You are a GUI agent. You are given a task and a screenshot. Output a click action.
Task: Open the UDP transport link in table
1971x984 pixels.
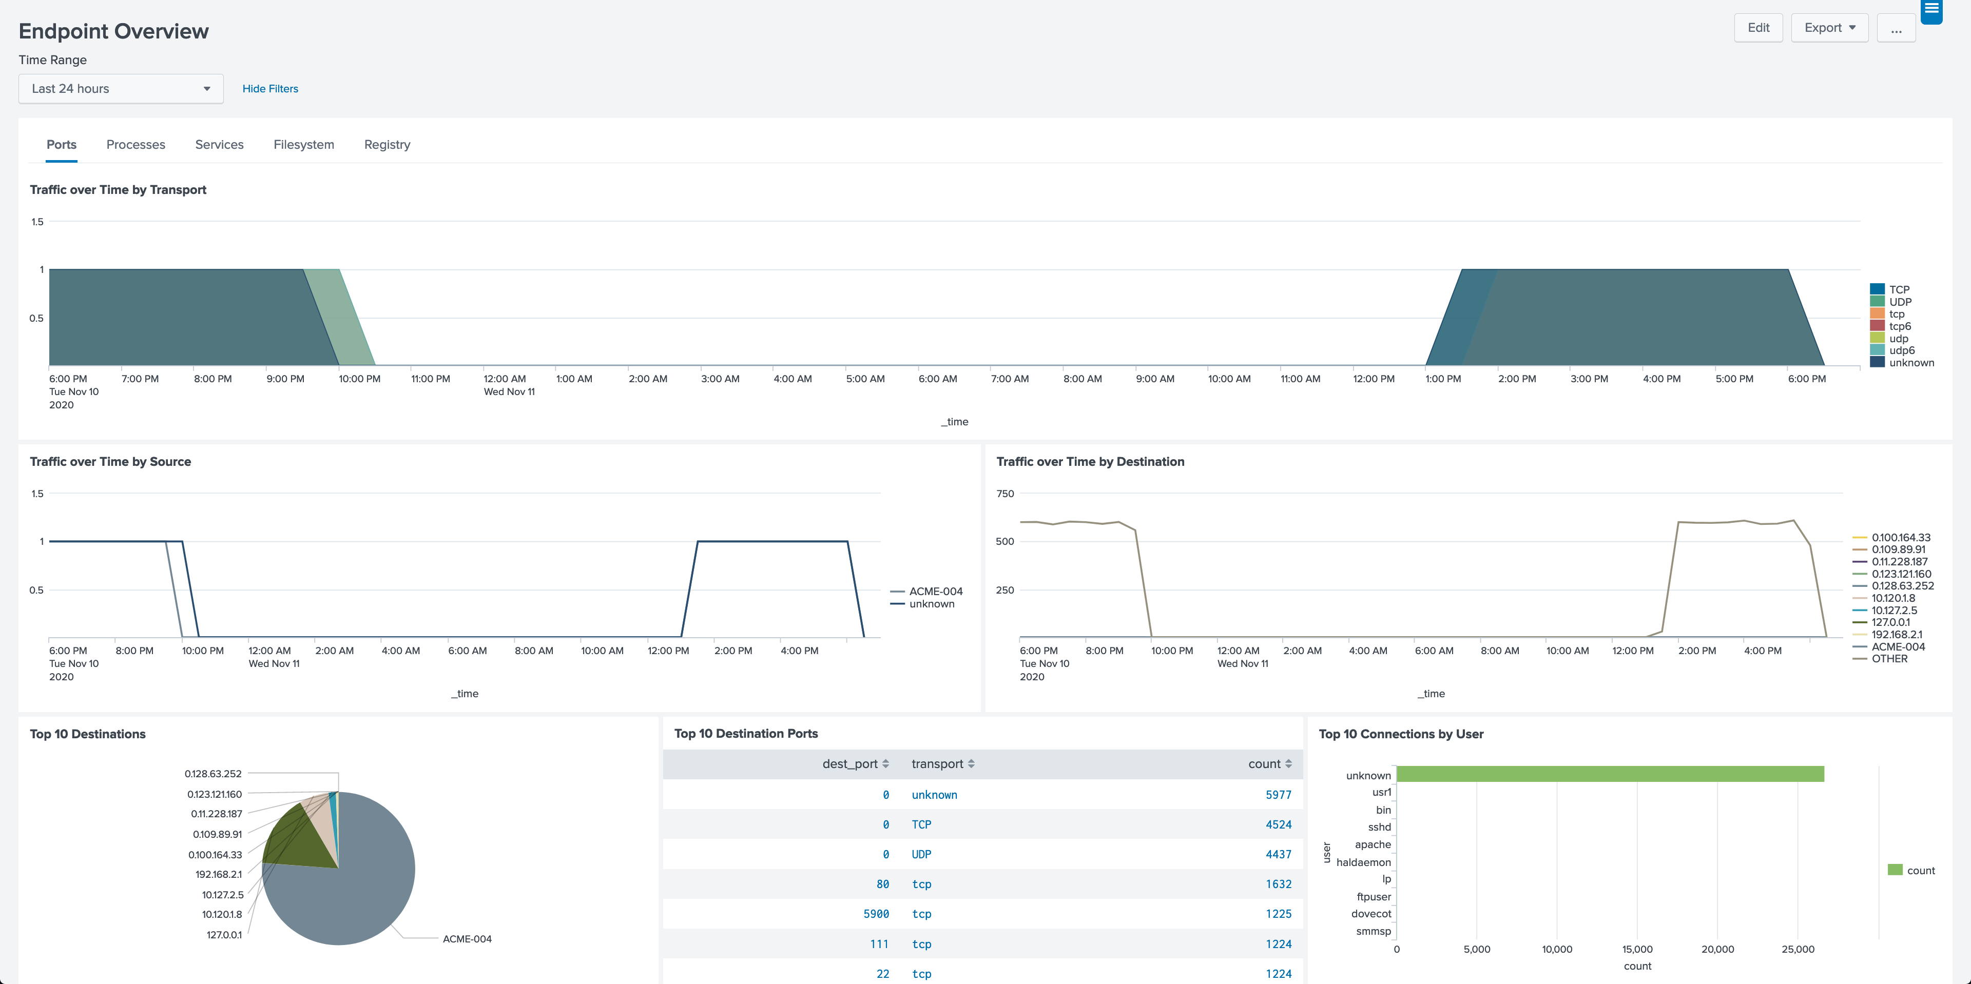[921, 855]
